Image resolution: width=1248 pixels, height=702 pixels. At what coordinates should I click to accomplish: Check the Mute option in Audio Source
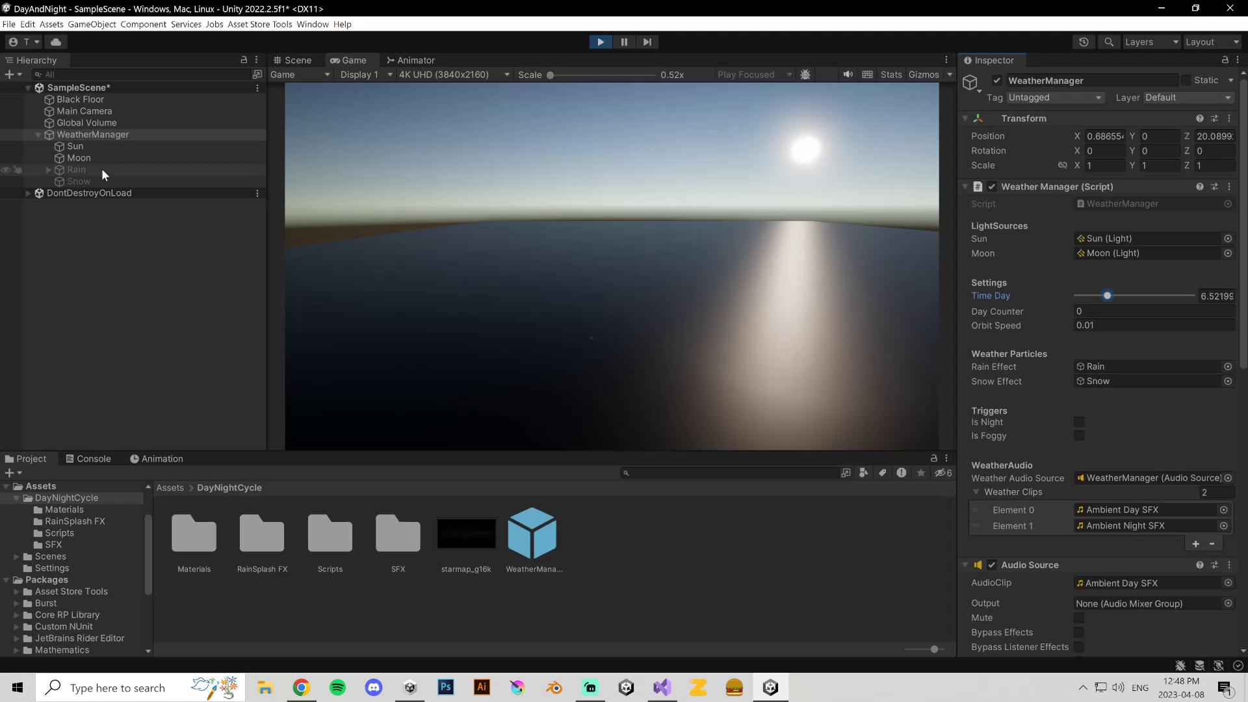click(x=1079, y=618)
